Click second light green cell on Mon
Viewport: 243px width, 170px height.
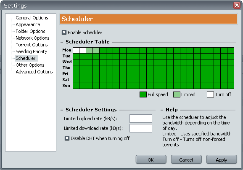point(96,50)
